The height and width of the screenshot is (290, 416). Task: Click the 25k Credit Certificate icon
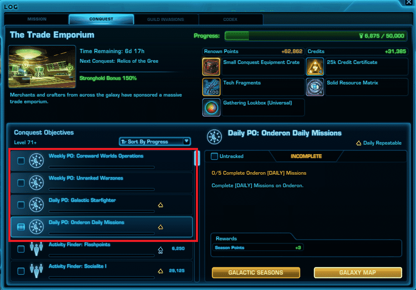point(315,66)
